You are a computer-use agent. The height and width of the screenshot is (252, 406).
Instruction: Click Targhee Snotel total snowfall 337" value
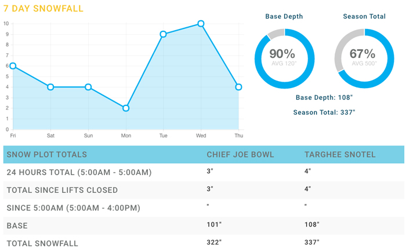[312, 242]
